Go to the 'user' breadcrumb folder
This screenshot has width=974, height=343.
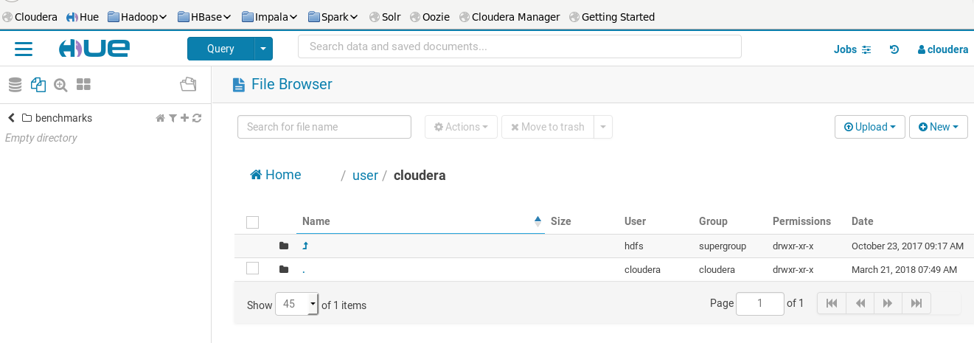(365, 176)
